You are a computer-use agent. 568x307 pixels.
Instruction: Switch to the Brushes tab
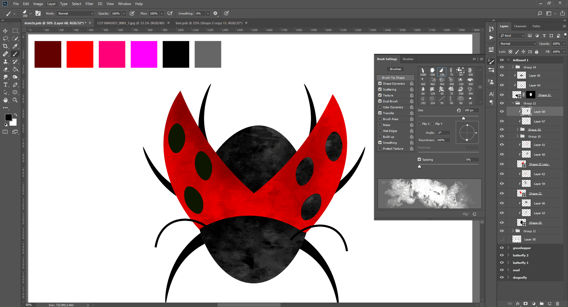(408, 59)
